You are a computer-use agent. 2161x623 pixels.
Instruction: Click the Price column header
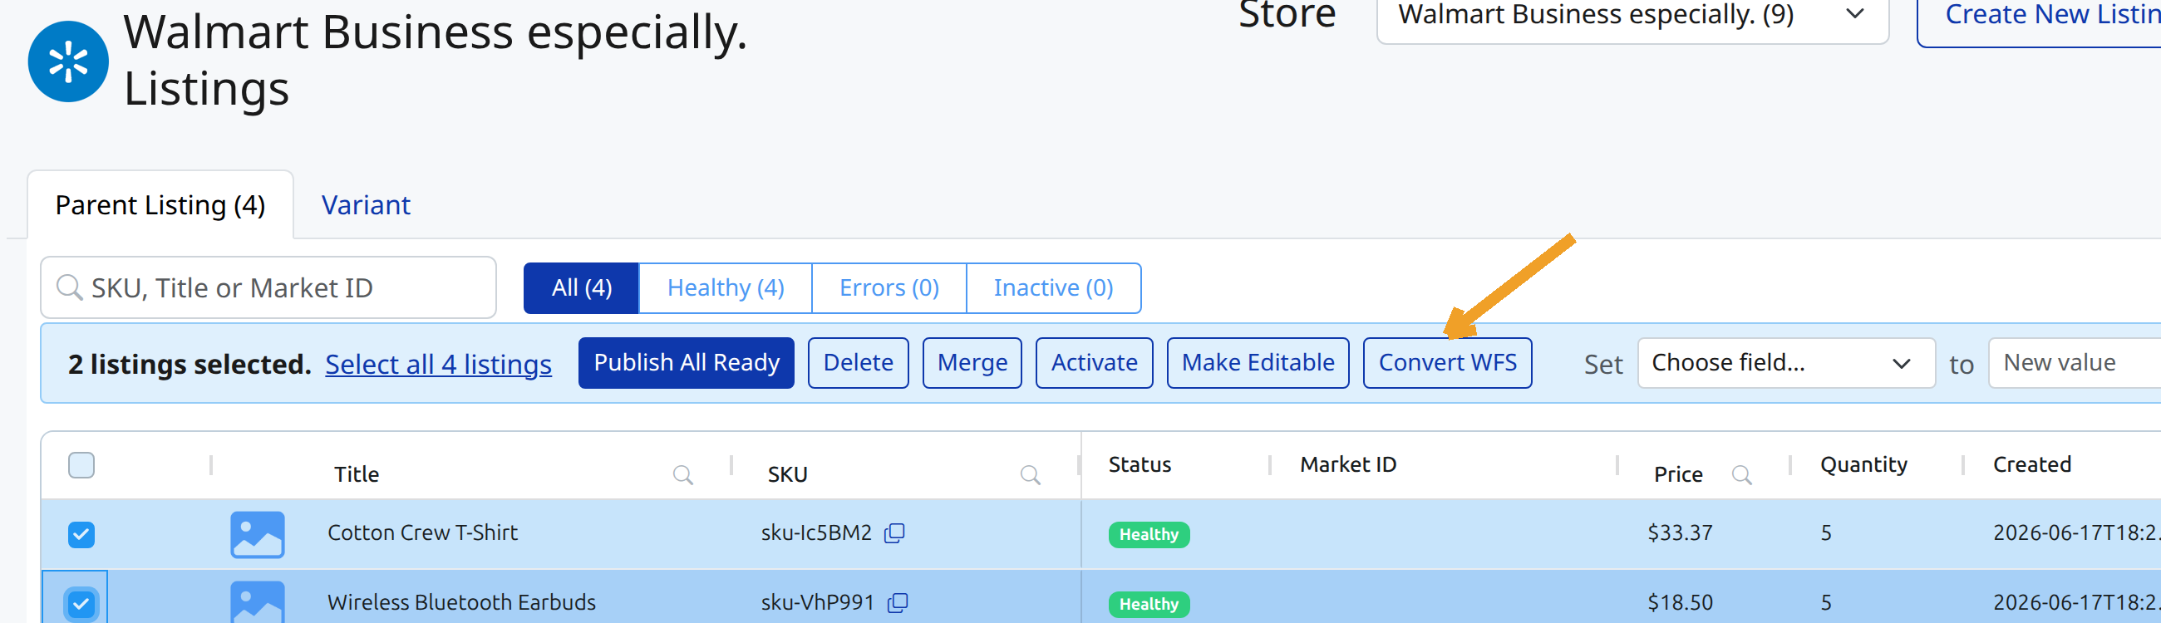[x=1678, y=474]
